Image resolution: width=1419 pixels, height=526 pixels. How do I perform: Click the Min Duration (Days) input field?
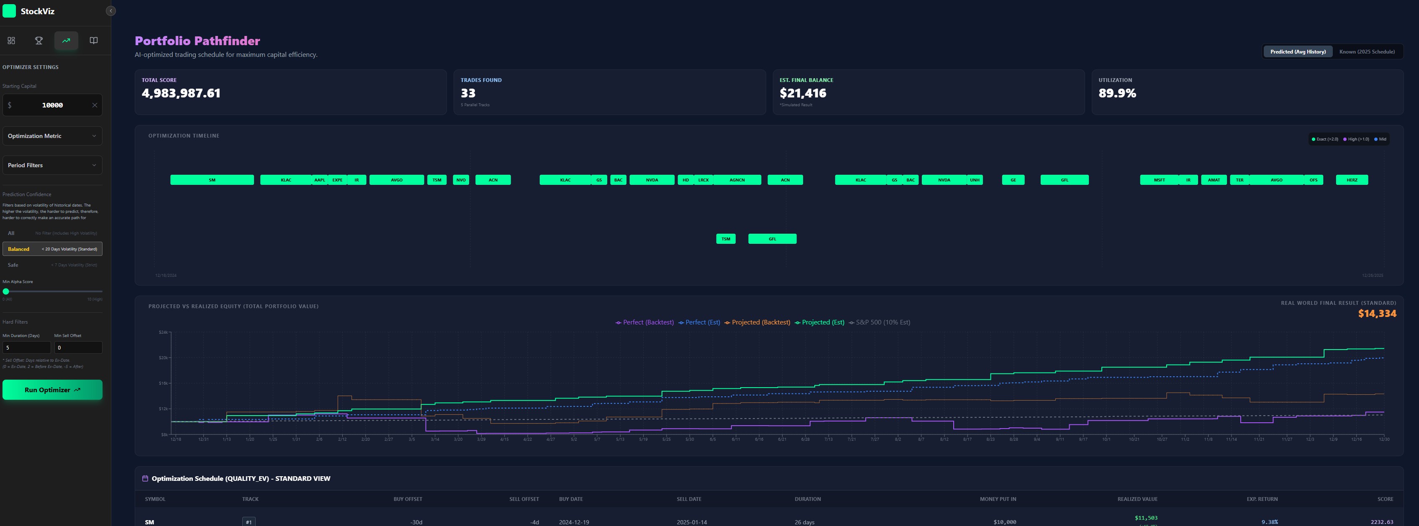(26, 348)
